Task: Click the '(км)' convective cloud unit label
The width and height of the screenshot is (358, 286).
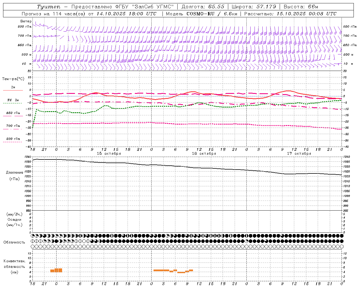Action: [x=15, y=272]
